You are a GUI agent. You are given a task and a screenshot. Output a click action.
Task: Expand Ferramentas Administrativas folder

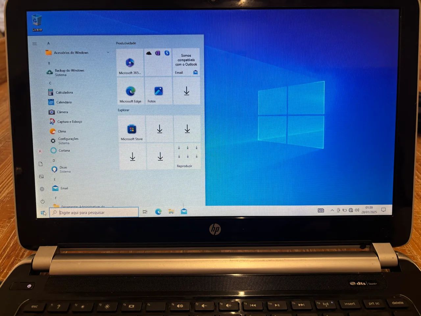pos(84,206)
